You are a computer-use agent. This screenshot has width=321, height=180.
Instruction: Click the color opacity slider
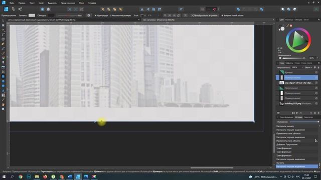(x=293, y=58)
